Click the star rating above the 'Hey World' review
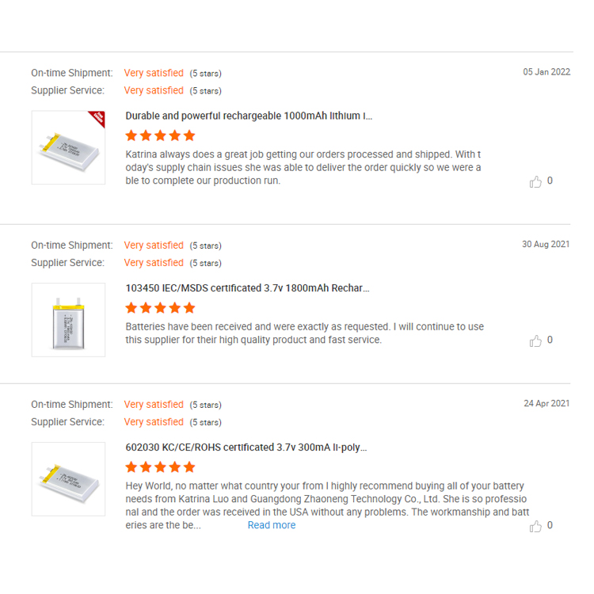This screenshot has width=594, height=594. 160,467
